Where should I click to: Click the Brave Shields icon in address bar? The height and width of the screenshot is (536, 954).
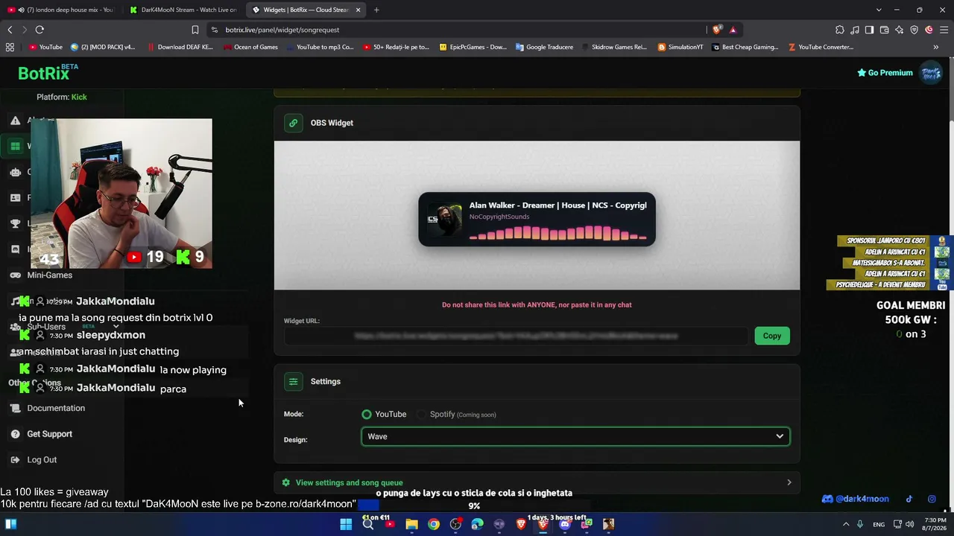point(717,30)
